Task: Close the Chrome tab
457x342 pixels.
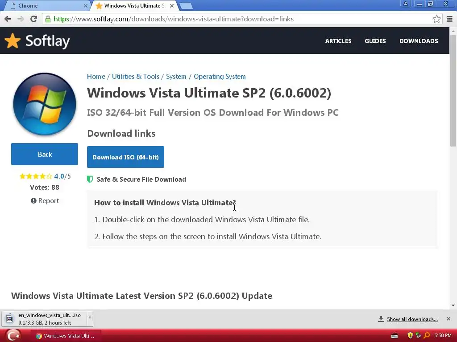Action: [x=85, y=5]
